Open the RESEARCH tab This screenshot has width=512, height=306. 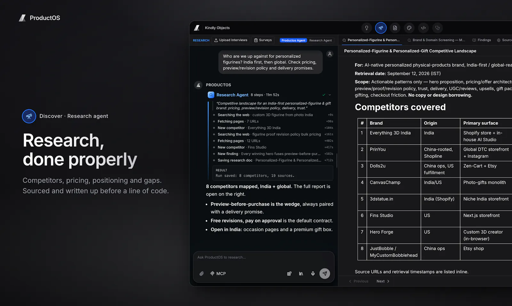[x=201, y=40]
